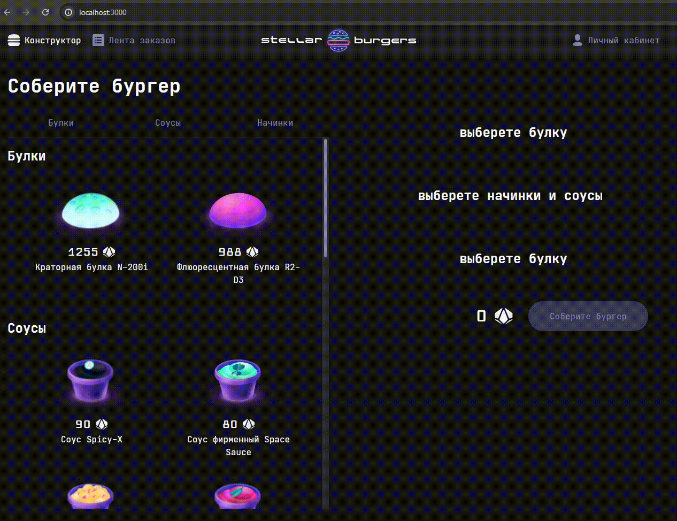Open the Лента заказов page
The image size is (677, 521).
(x=134, y=40)
